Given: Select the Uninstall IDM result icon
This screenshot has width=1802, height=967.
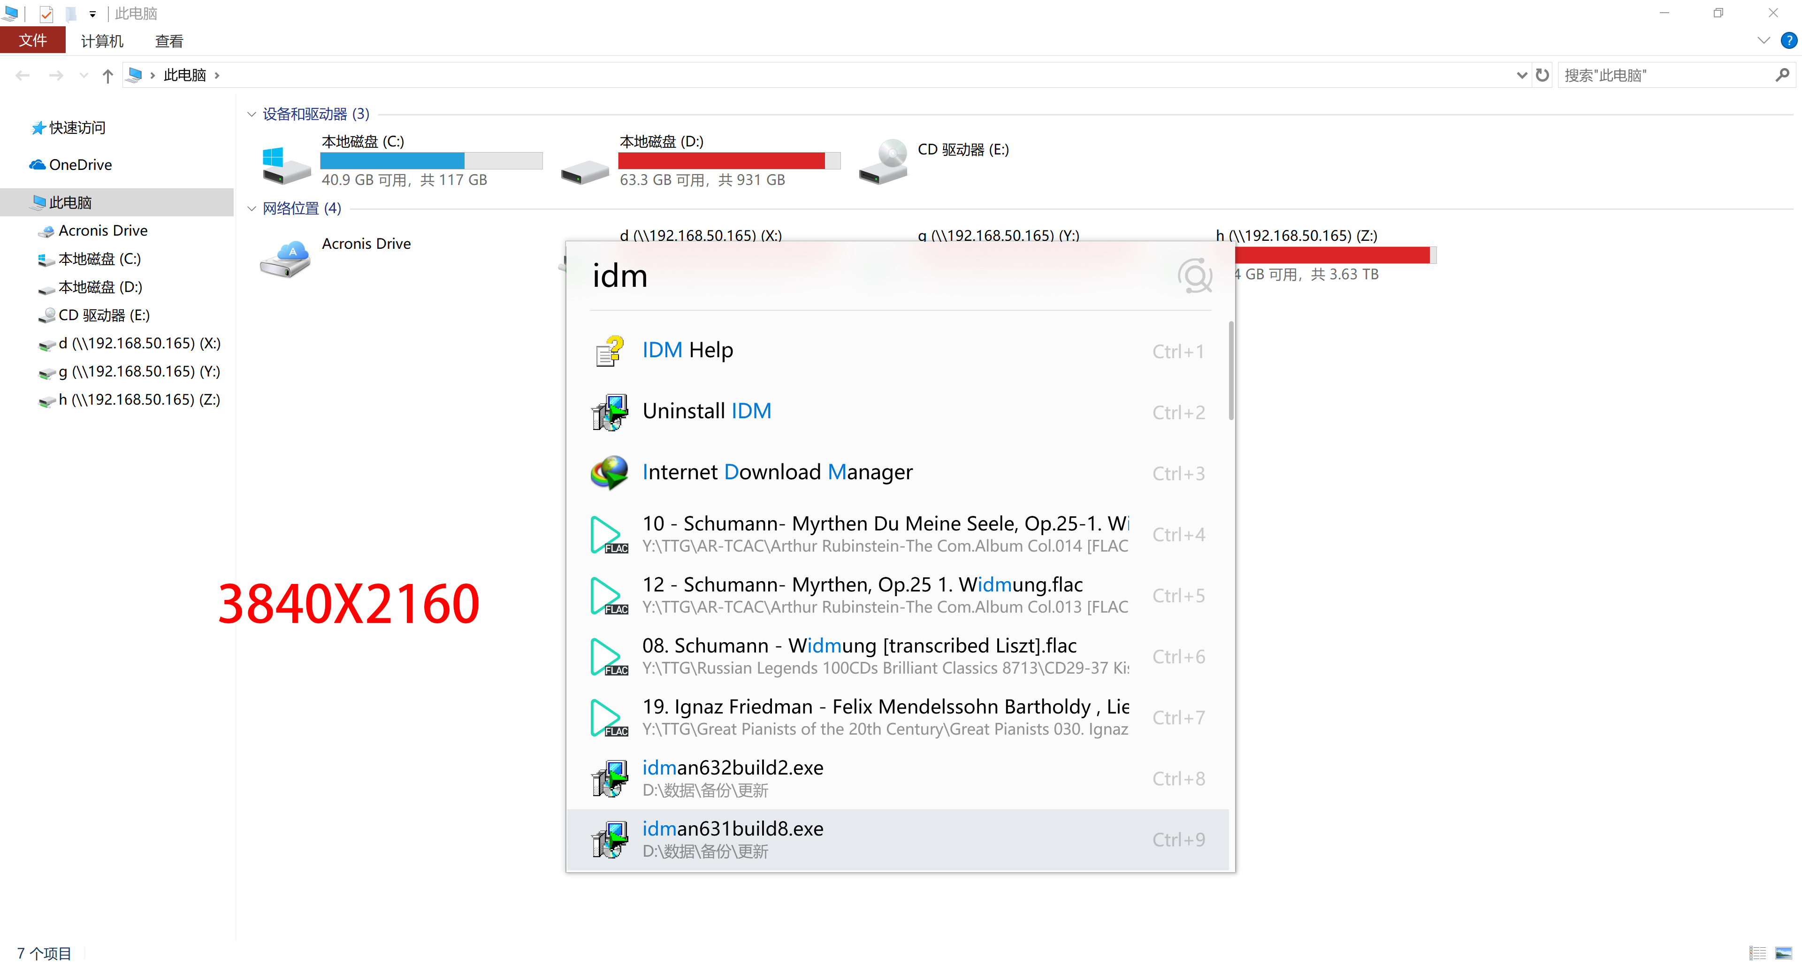Looking at the screenshot, I should point(610,412).
